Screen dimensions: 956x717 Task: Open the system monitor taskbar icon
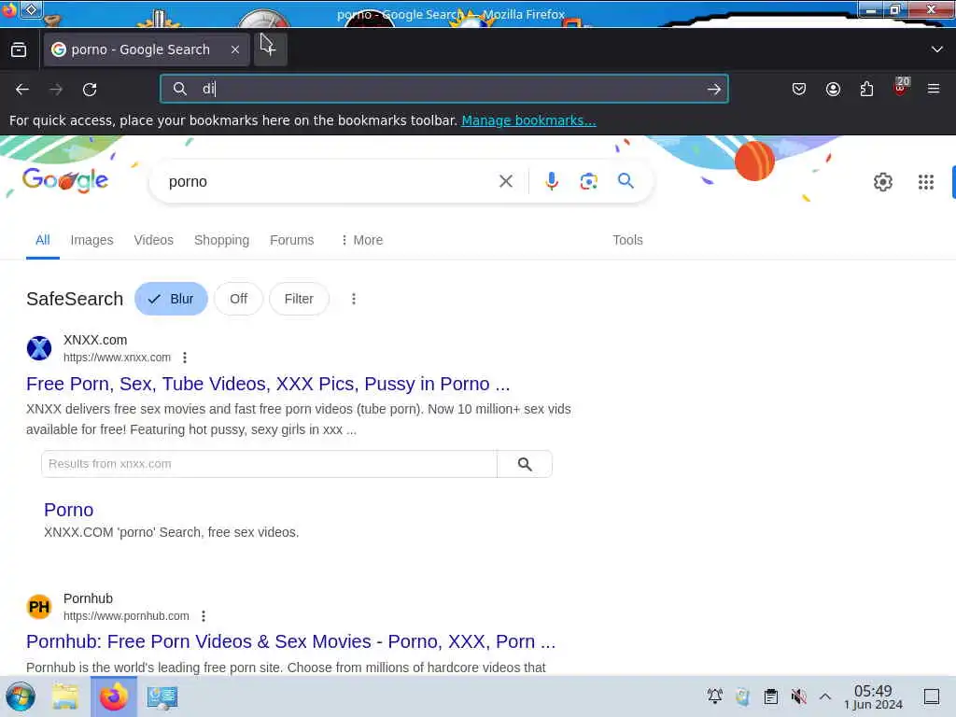coord(162,696)
